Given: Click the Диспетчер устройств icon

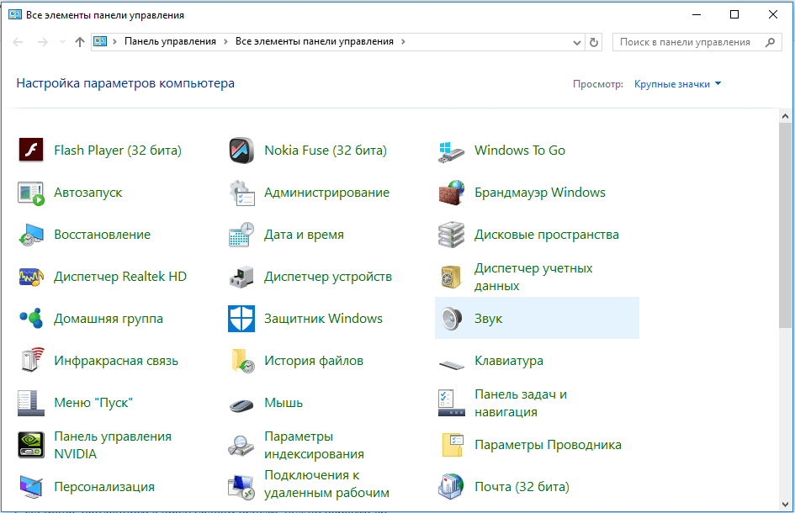Looking at the screenshot, I should point(241,277).
